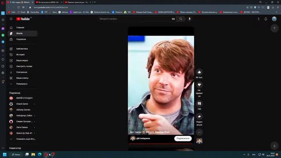The height and width of the screenshot is (158, 281).
Task: Open the create/upload video icon
Action: tap(259, 19)
